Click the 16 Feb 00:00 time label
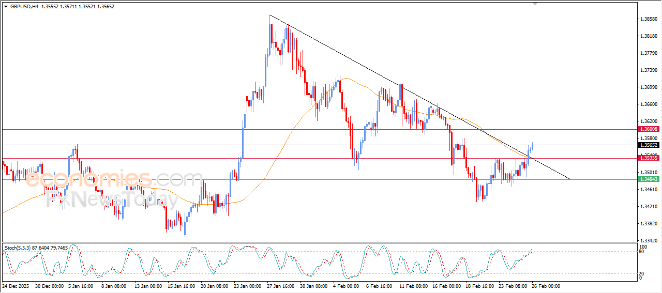 447,286
